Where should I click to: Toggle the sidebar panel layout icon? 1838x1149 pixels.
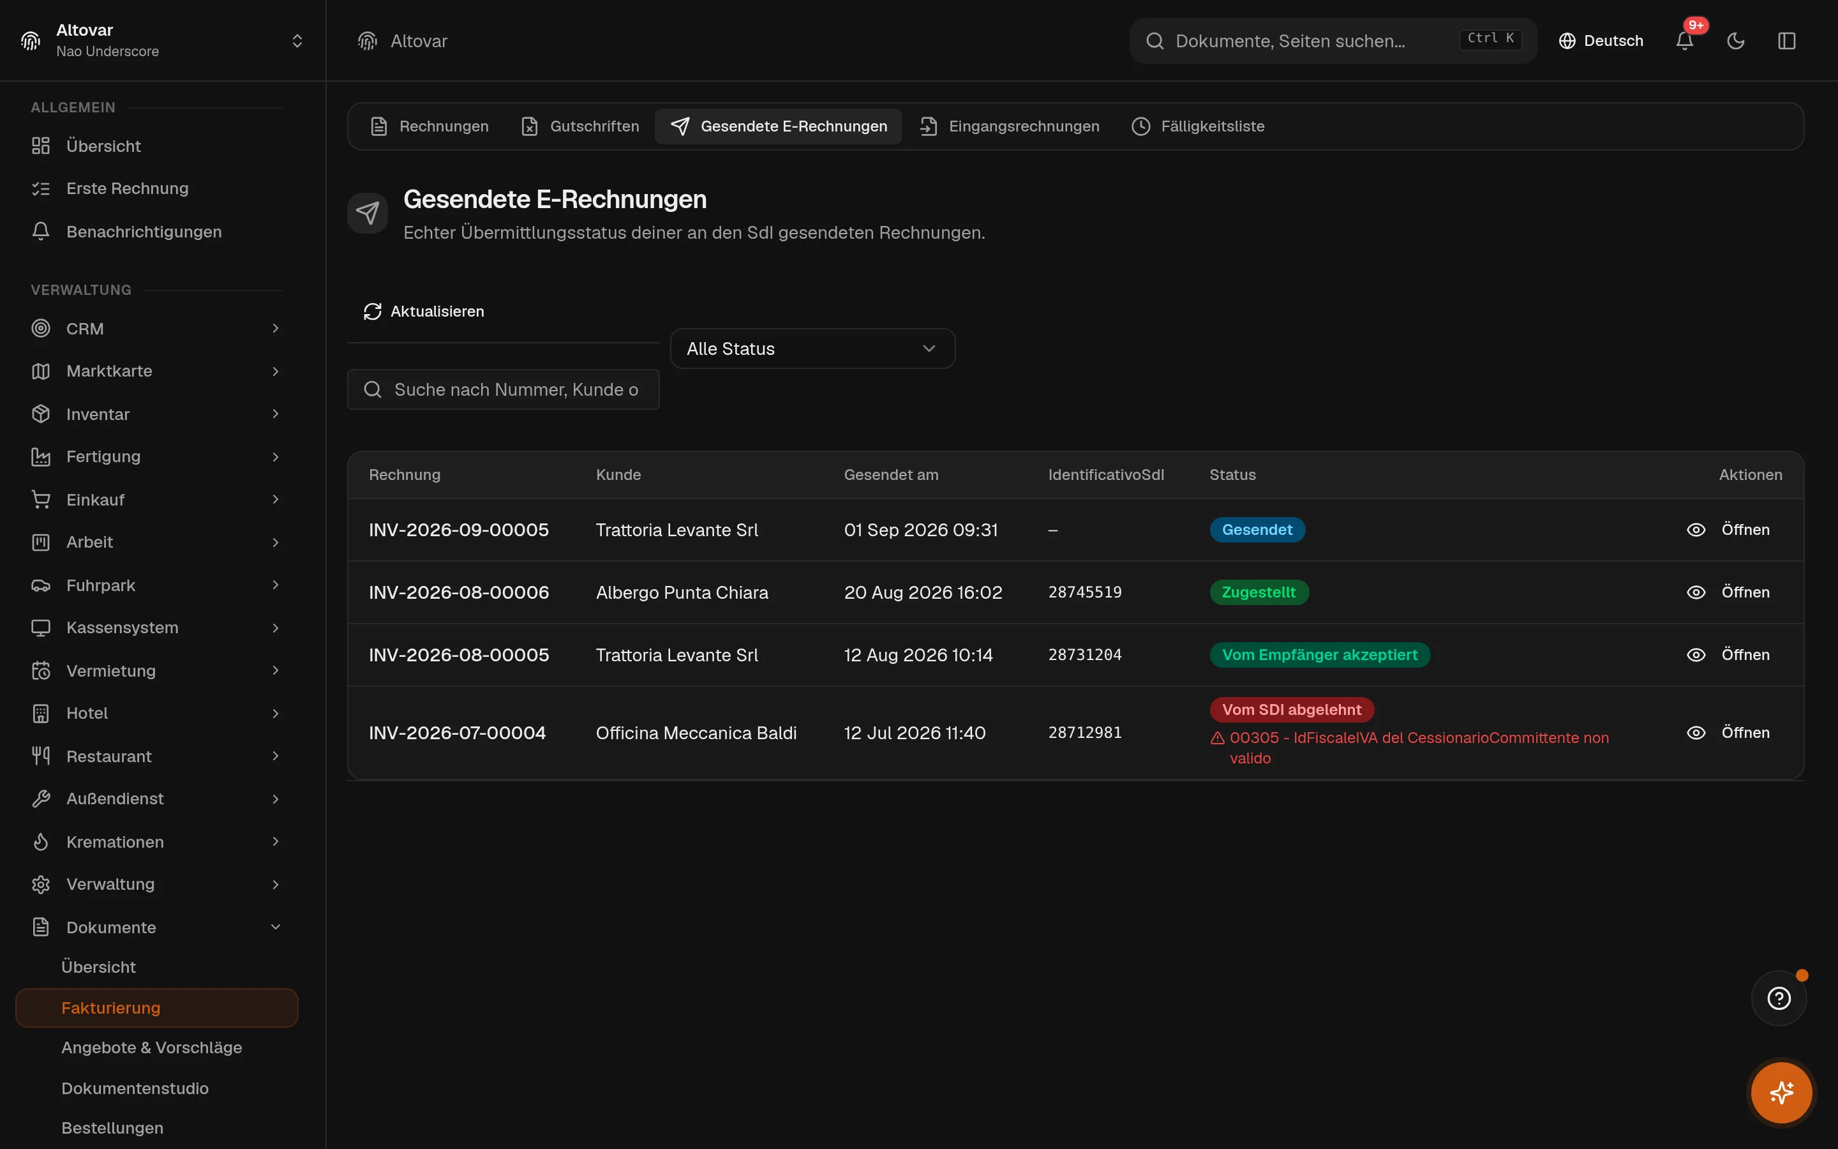[x=1786, y=41]
